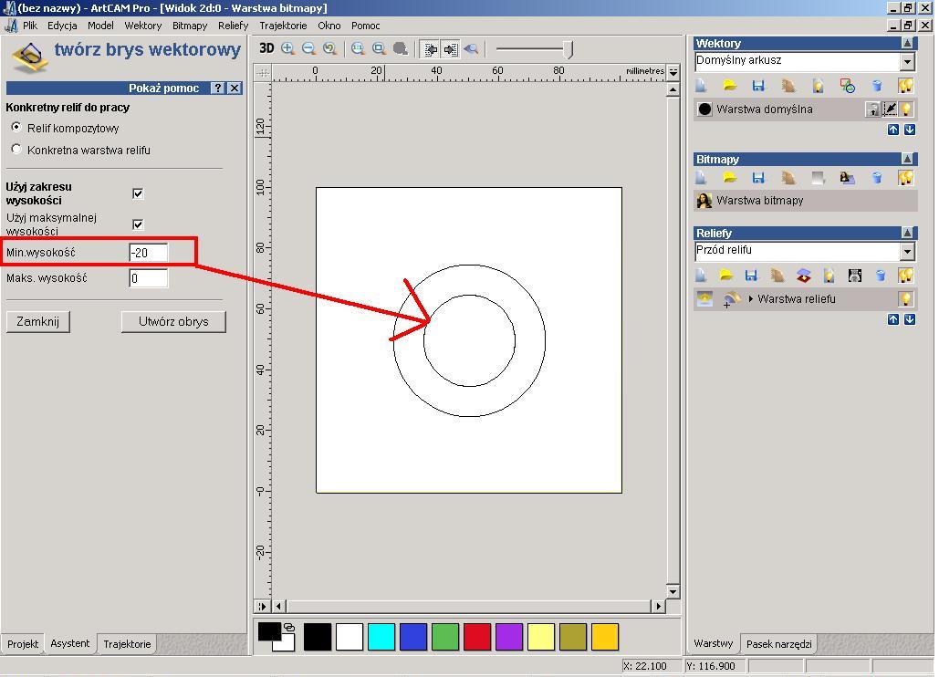
Task: Switch to the 3D view
Action: click(x=266, y=48)
